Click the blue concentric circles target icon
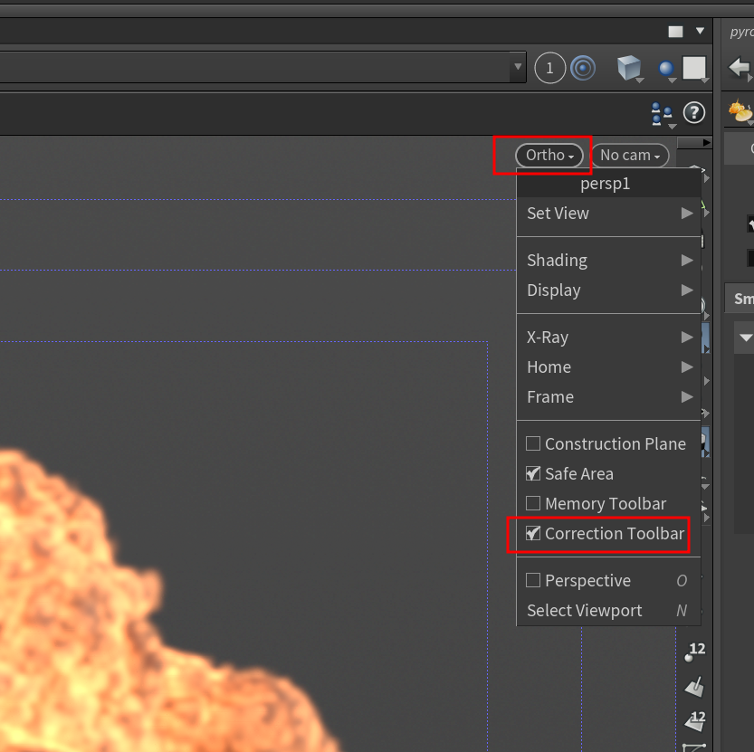This screenshot has width=754, height=752. click(x=583, y=68)
